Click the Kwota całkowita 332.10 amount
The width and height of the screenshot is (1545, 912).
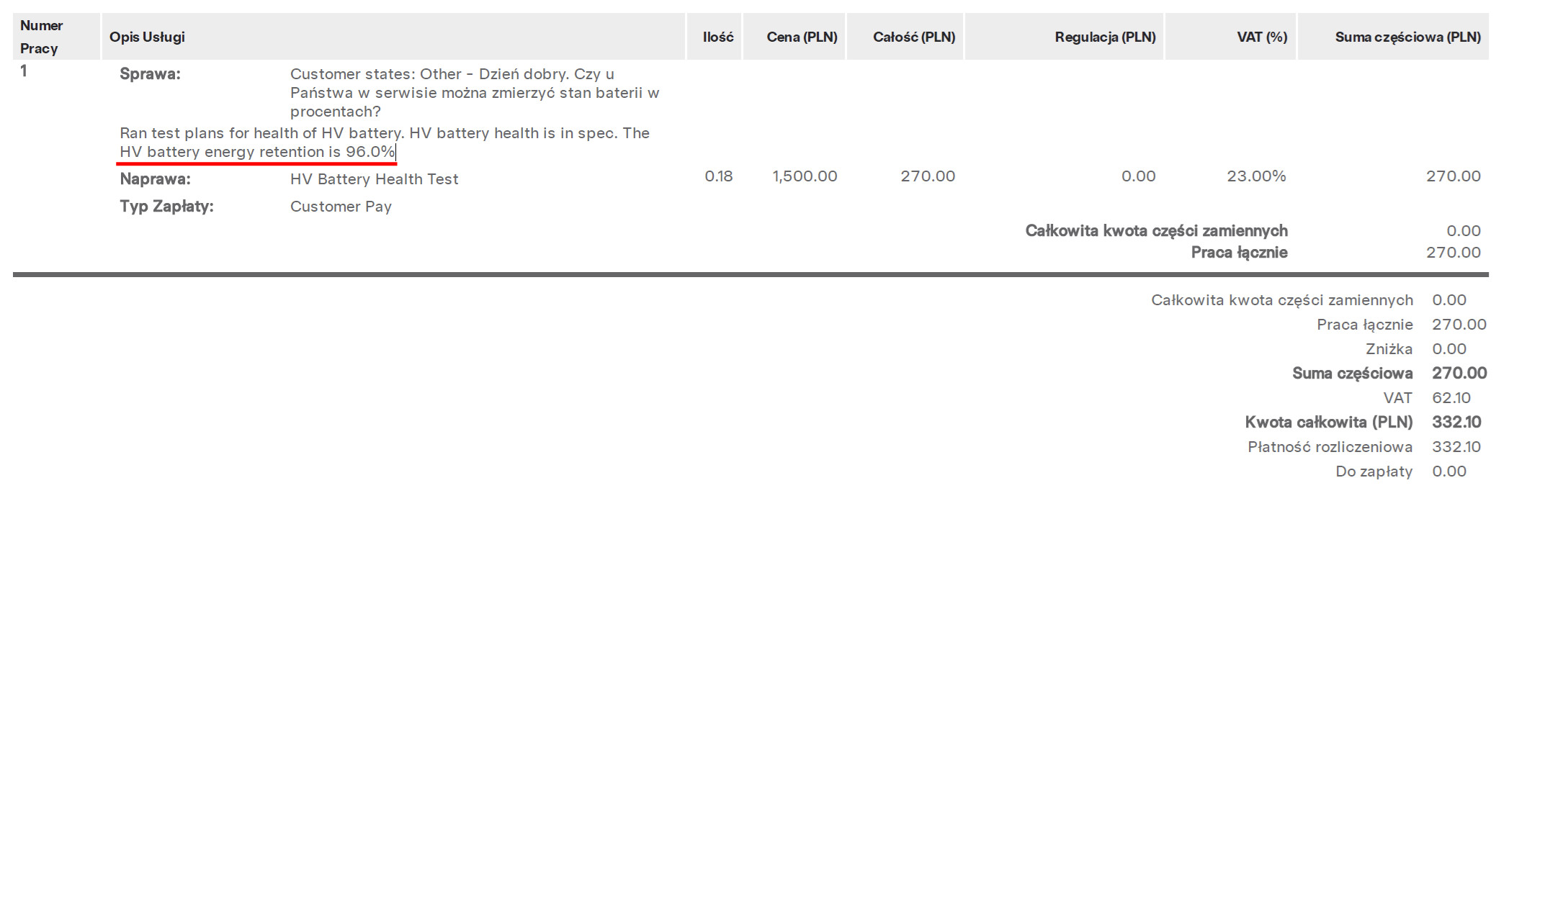[x=1456, y=423]
